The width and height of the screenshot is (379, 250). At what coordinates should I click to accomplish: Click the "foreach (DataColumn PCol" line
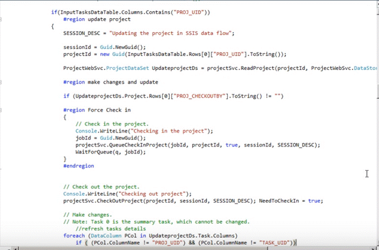(x=150, y=236)
